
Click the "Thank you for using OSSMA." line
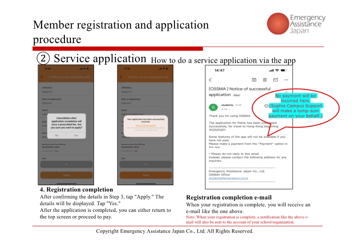[230, 116]
